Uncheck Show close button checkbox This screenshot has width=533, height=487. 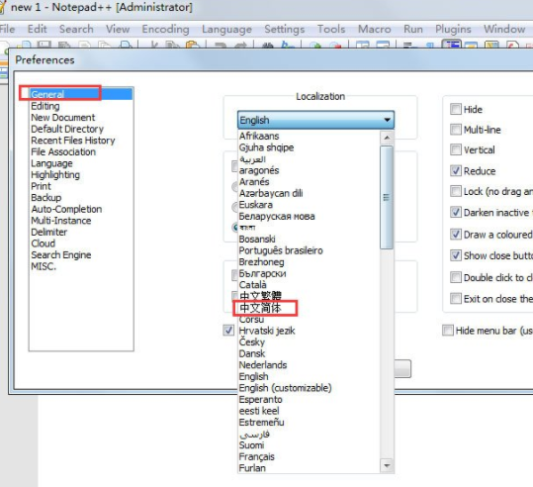(456, 255)
